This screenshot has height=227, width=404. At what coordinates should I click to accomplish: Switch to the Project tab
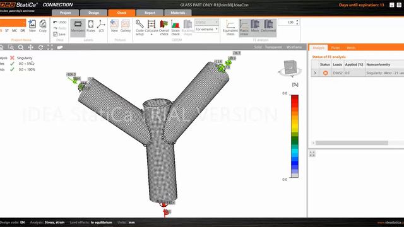(x=66, y=13)
